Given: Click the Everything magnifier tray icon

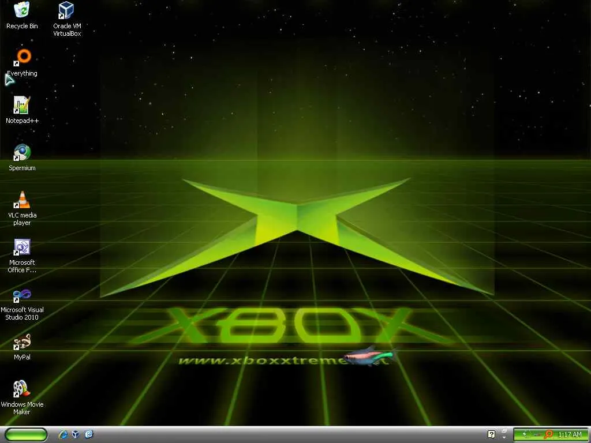Looking at the screenshot, I should click(548, 434).
